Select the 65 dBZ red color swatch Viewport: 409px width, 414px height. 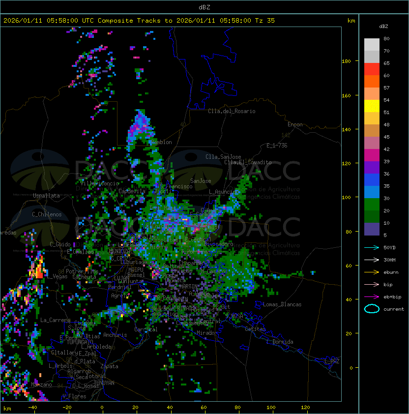(372, 69)
